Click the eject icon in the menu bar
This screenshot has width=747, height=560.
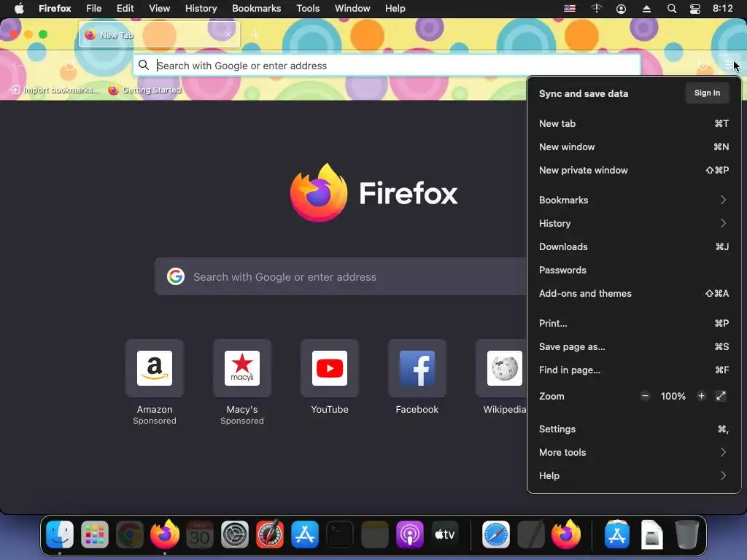coord(646,9)
